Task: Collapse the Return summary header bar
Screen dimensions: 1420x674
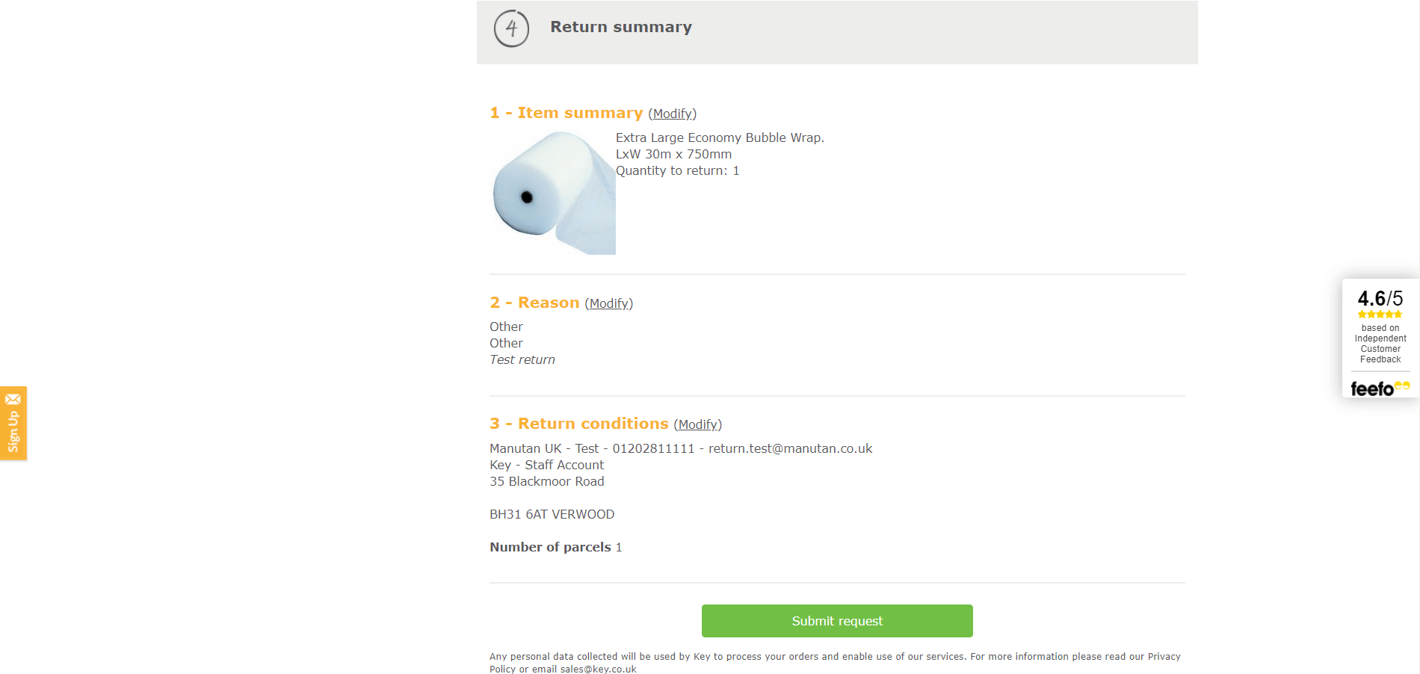Action: (x=837, y=32)
